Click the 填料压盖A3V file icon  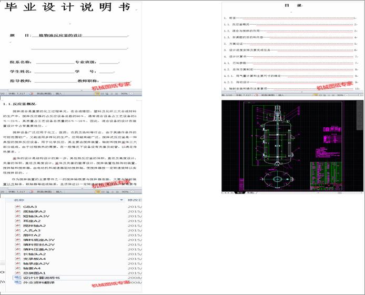tap(17, 249)
